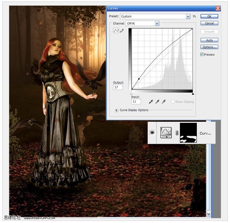Viewport: 230px width, 223px height.
Task: Select the curve control point on graph
Action: (139, 79)
